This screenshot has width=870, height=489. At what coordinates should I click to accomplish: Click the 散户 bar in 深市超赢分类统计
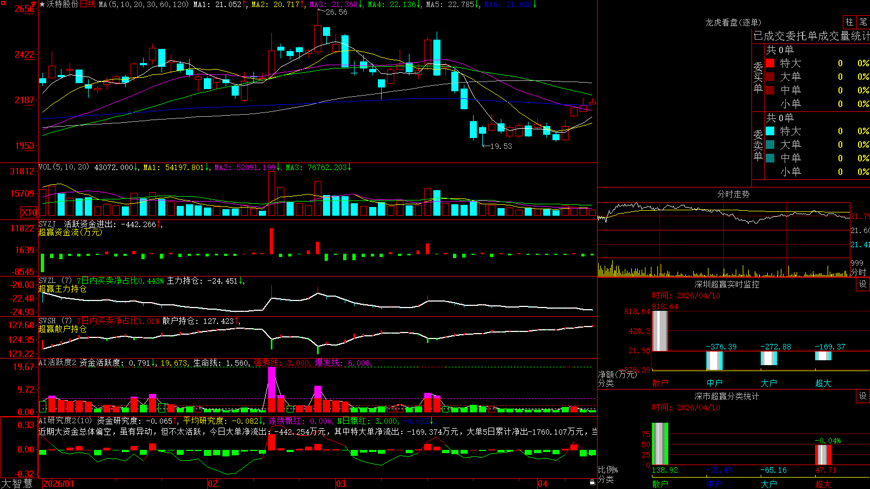coord(660,444)
